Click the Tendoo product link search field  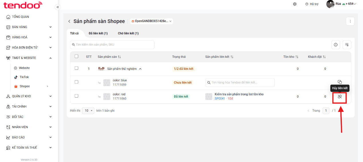pyautogui.click(x=240, y=82)
